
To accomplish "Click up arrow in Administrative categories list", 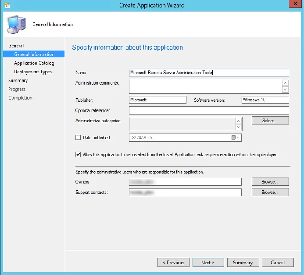I will point(238,121).
